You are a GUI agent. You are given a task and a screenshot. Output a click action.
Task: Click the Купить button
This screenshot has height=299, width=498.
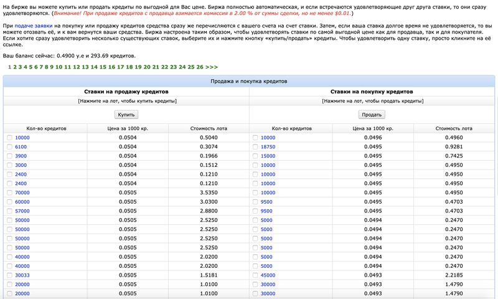point(126,115)
